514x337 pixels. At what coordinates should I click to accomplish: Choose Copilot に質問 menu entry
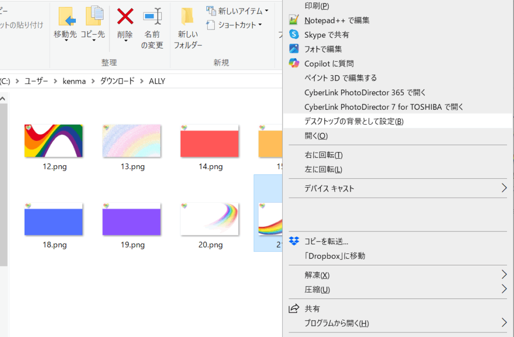(x=398, y=64)
